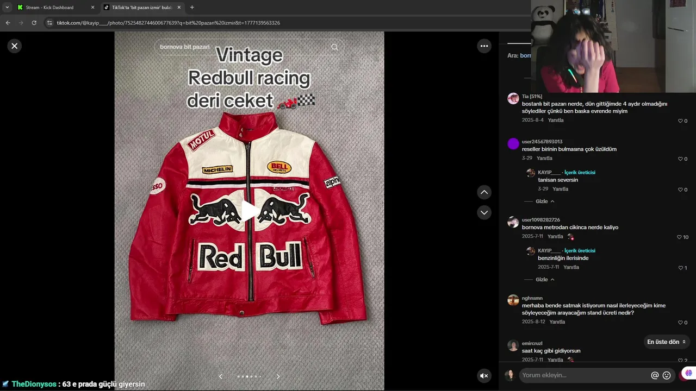Reload the page with refresh icon
Screen dimensions: 696x391
pyautogui.click(x=34, y=23)
